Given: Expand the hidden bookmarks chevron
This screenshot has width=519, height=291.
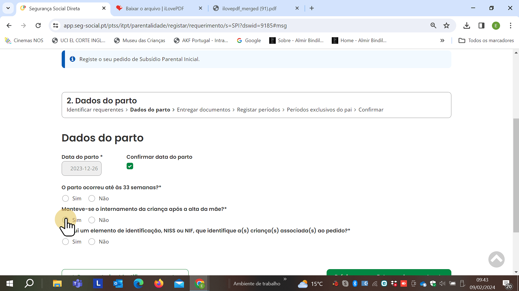Looking at the screenshot, I should [442, 40].
